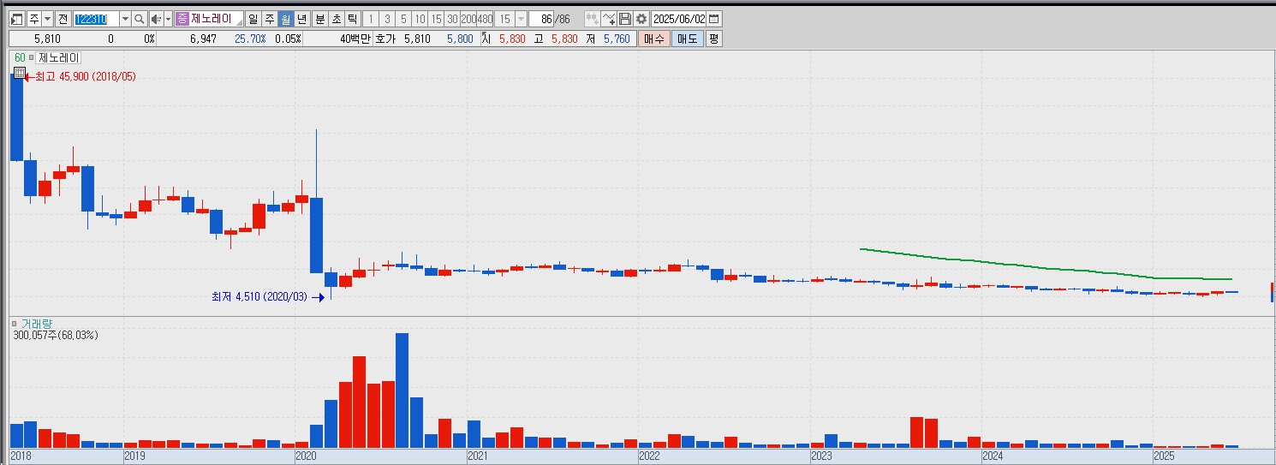The height and width of the screenshot is (465, 1276).
Task: Click the volume value 300,057주(68.03%)
Action: click(56, 335)
